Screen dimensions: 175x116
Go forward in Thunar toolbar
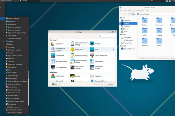[x=125, y=14]
